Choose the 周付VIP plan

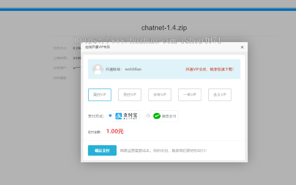click(100, 95)
